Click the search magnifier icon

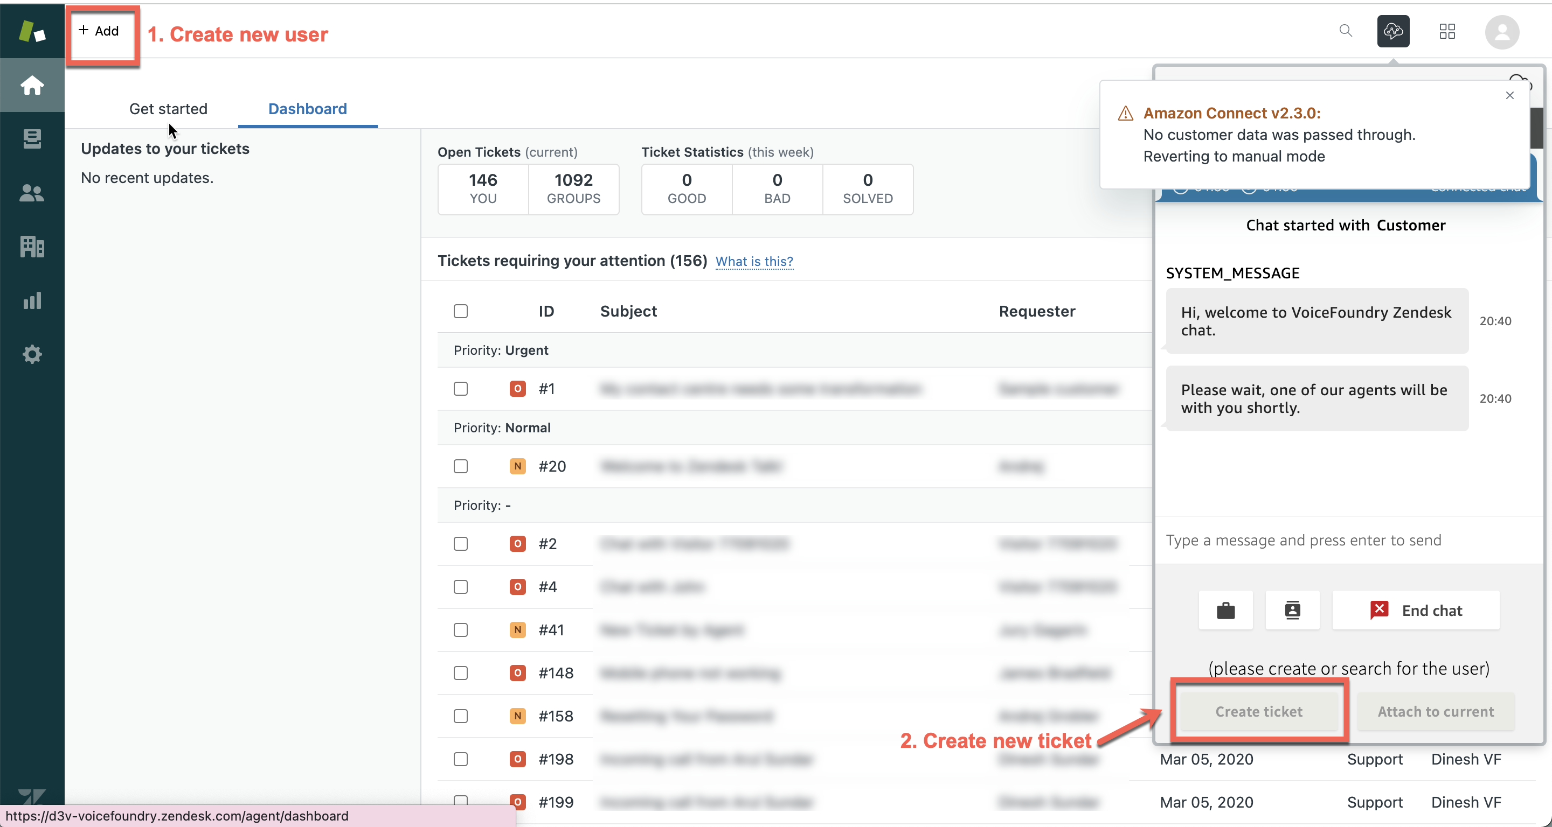pos(1346,31)
